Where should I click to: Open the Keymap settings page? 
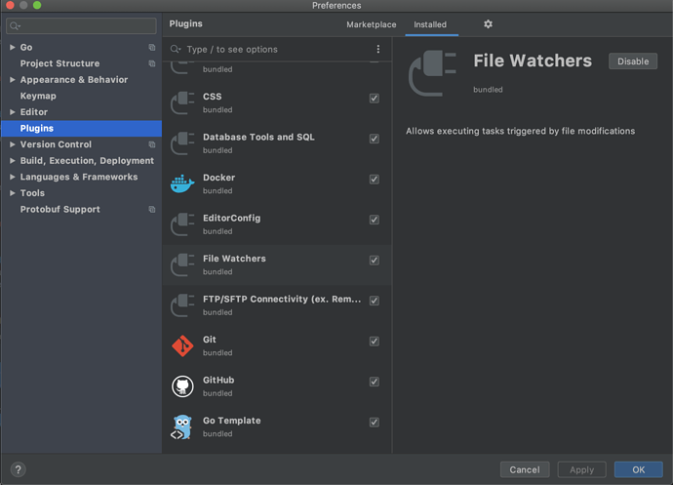pyautogui.click(x=38, y=96)
